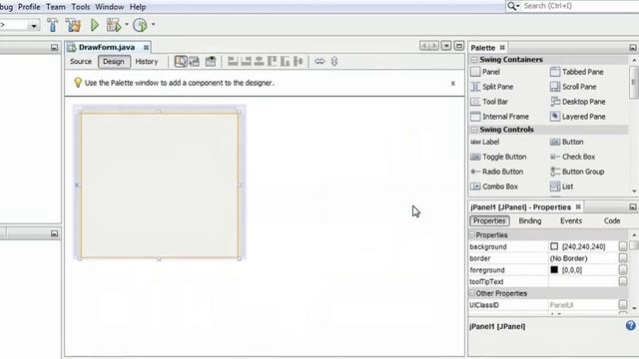
Task: Click the third alignment icon in the designer toolbar
Action: 259,62
